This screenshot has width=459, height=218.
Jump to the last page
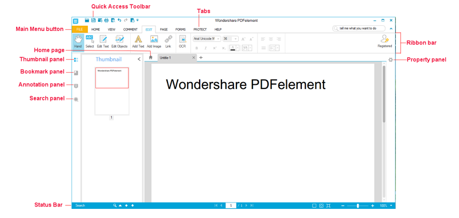(x=252, y=206)
